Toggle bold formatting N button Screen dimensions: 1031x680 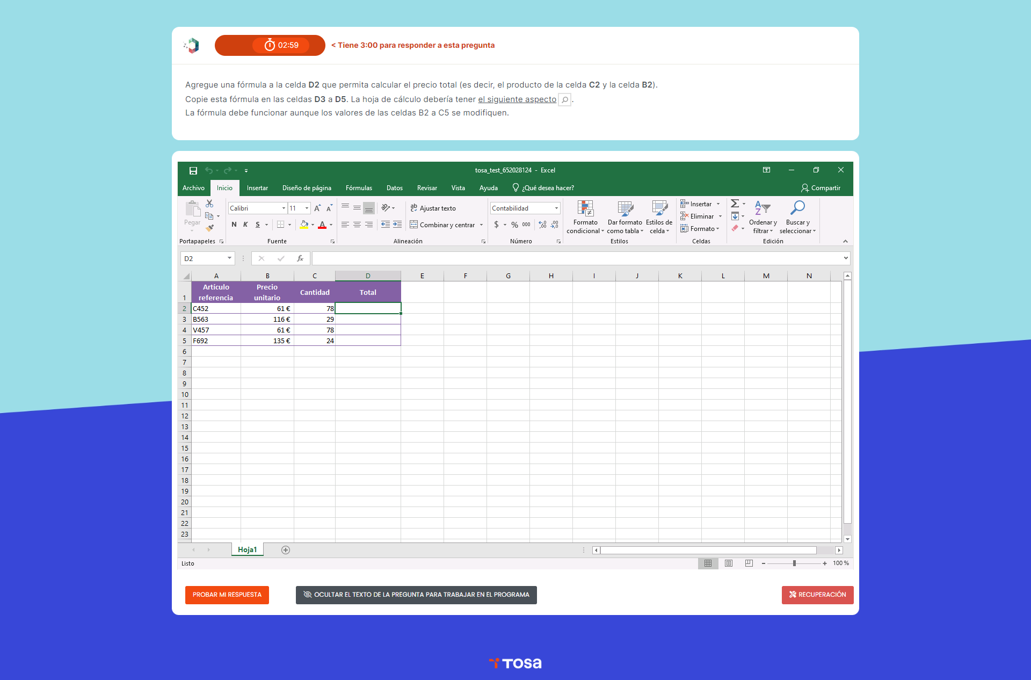pos(234,225)
